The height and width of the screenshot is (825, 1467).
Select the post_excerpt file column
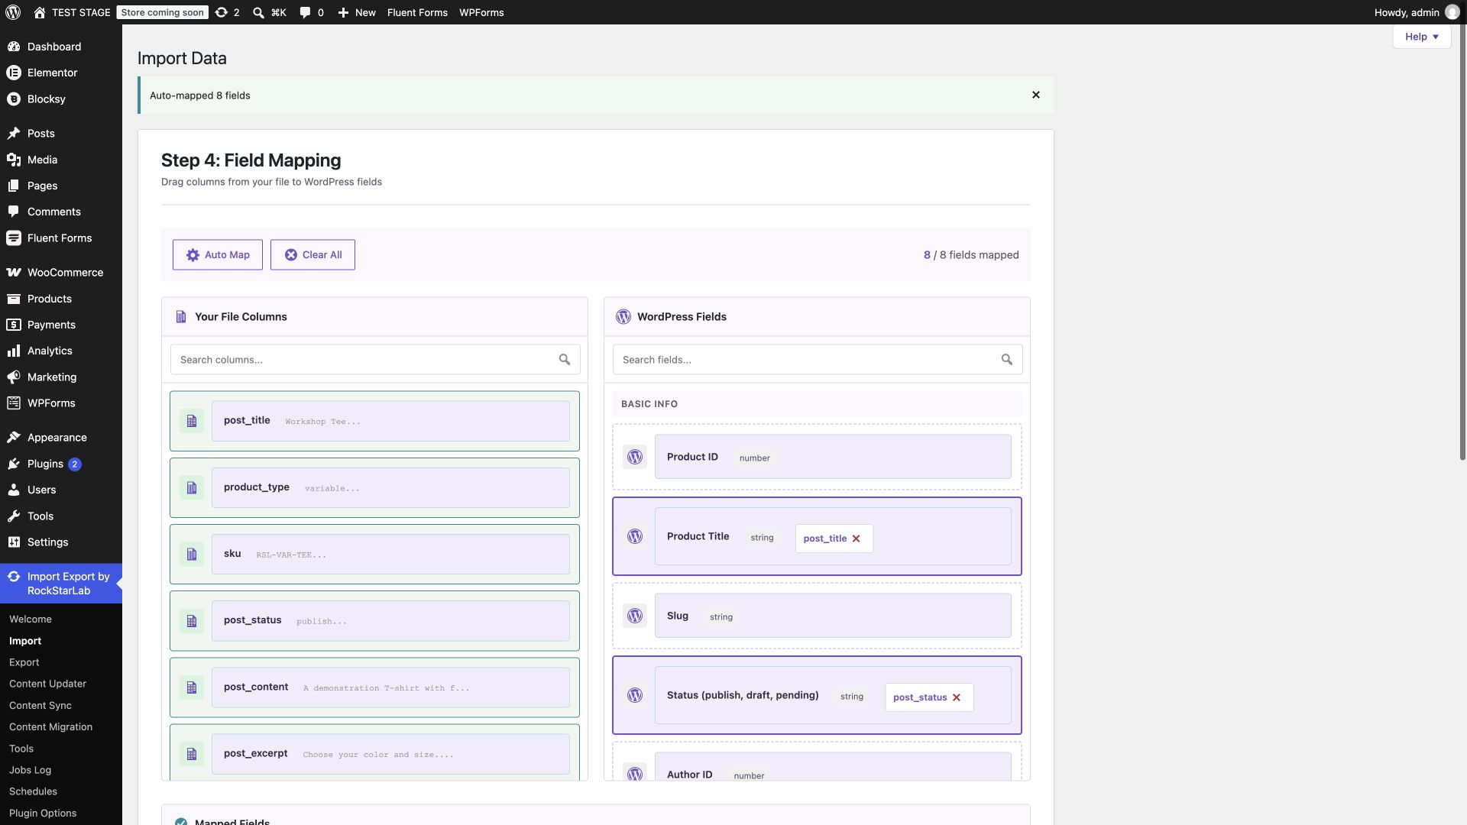coord(374,752)
